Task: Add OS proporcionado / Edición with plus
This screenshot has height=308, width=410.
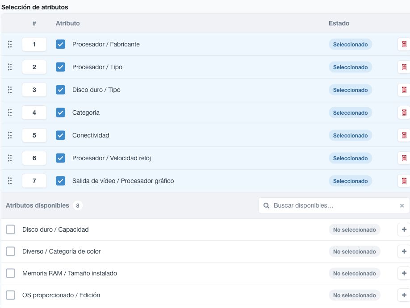Action: [x=404, y=295]
